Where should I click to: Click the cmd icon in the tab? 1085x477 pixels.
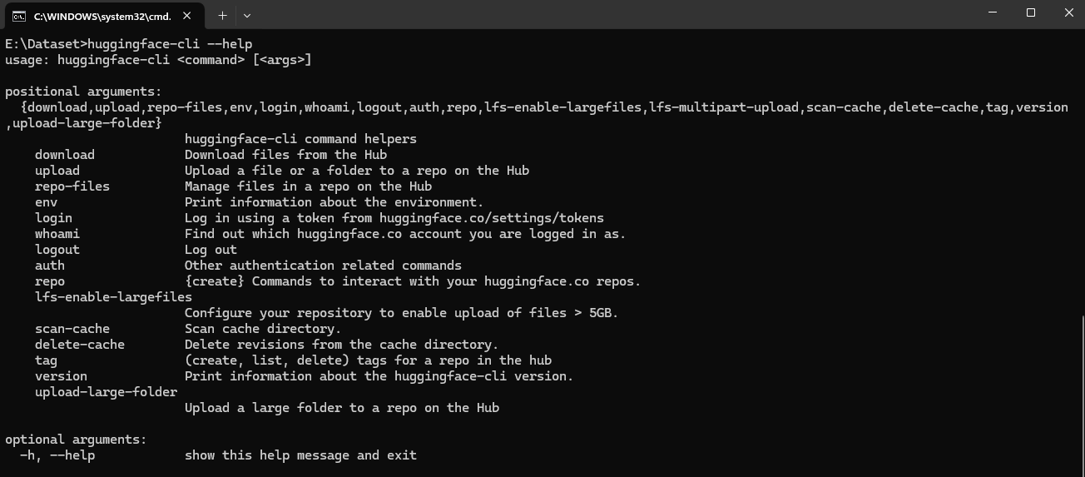18,15
